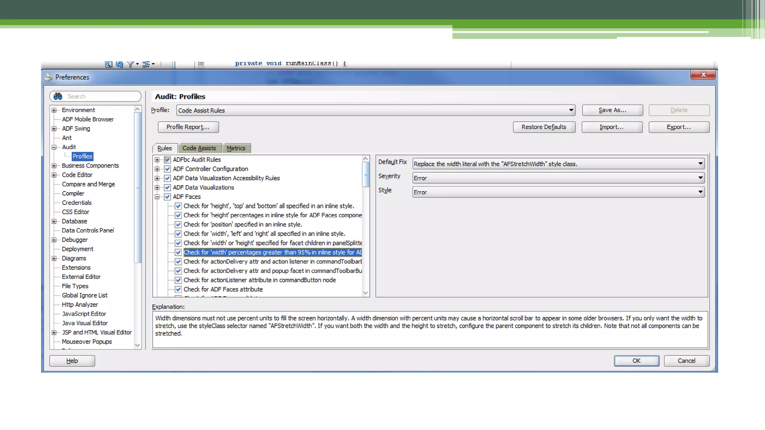Click the magnifier search icon in toolbar
The width and height of the screenshot is (765, 430).
(x=108, y=64)
